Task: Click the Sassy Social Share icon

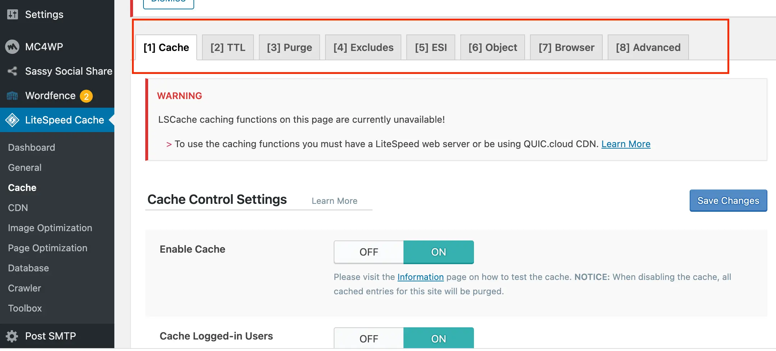Action: point(12,71)
